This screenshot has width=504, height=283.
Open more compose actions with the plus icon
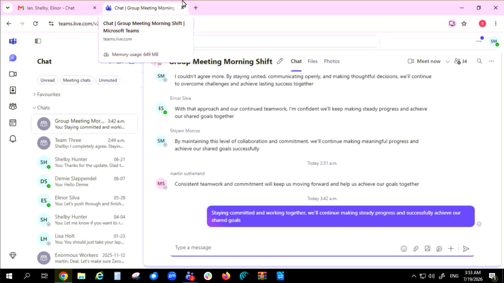tap(451, 249)
